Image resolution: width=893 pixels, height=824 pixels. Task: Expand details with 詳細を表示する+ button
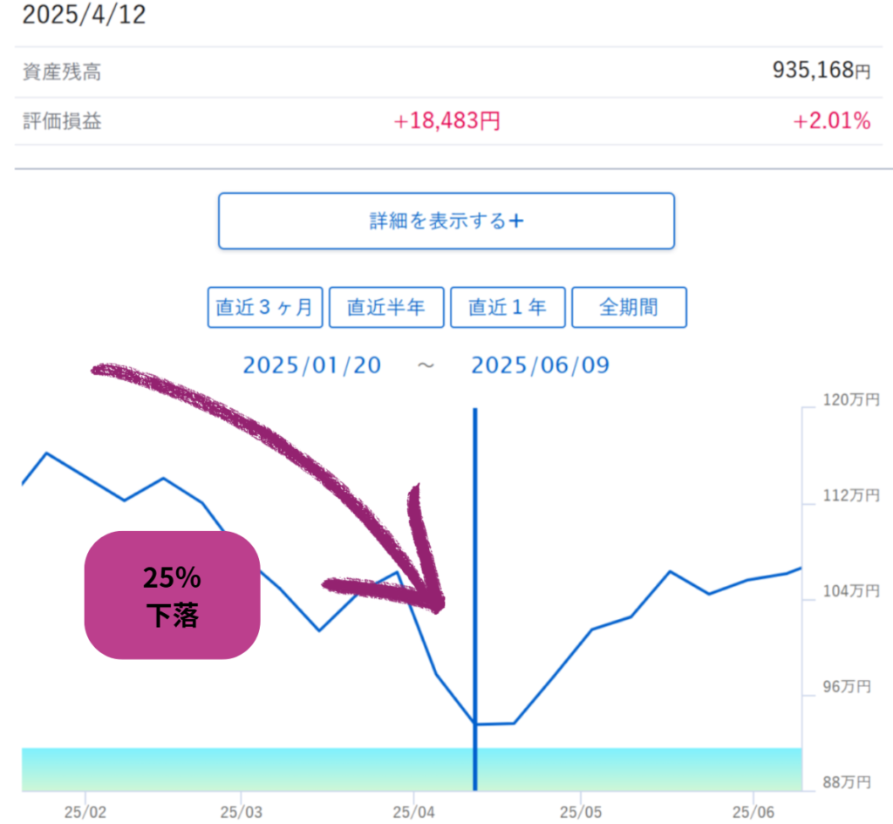click(446, 221)
